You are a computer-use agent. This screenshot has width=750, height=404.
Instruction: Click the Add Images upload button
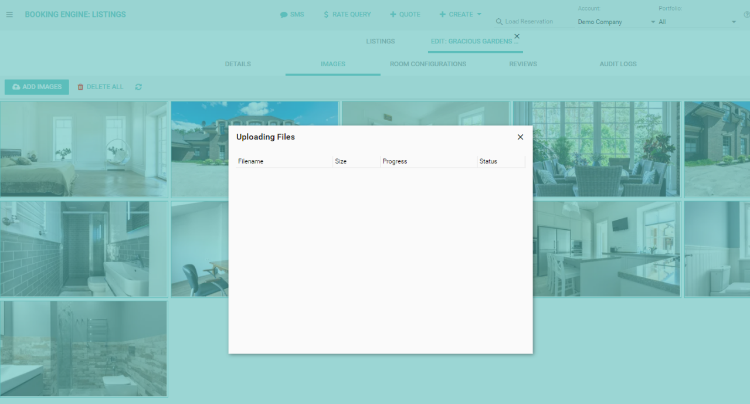click(37, 87)
